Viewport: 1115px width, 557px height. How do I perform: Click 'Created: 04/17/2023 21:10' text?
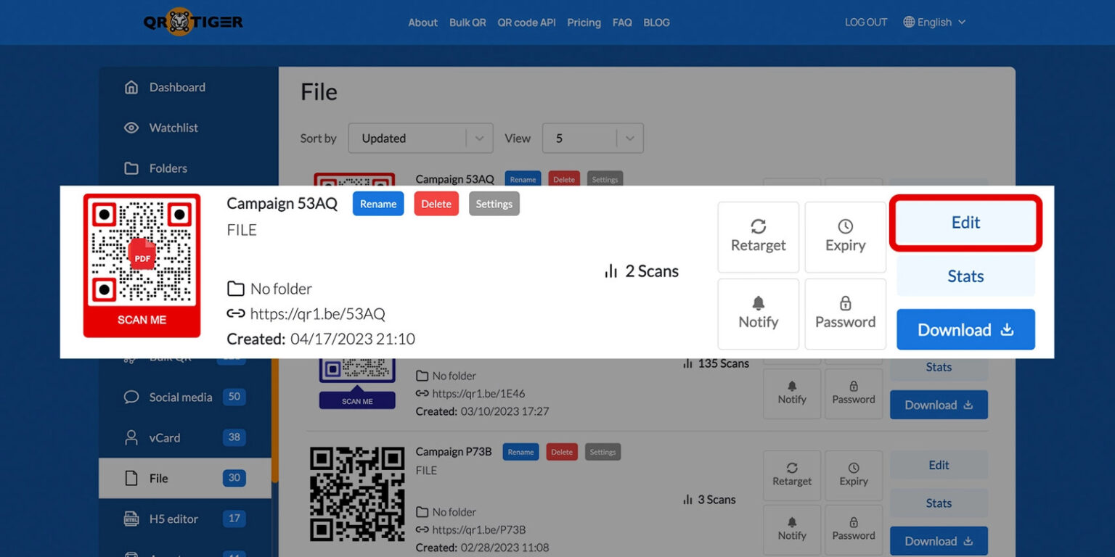coord(321,339)
